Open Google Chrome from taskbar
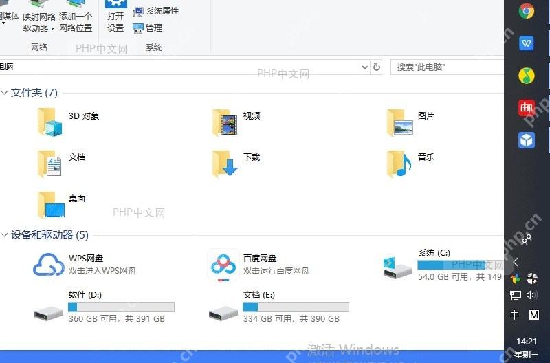Image resolution: width=550 pixels, height=363 pixels. coord(526,11)
